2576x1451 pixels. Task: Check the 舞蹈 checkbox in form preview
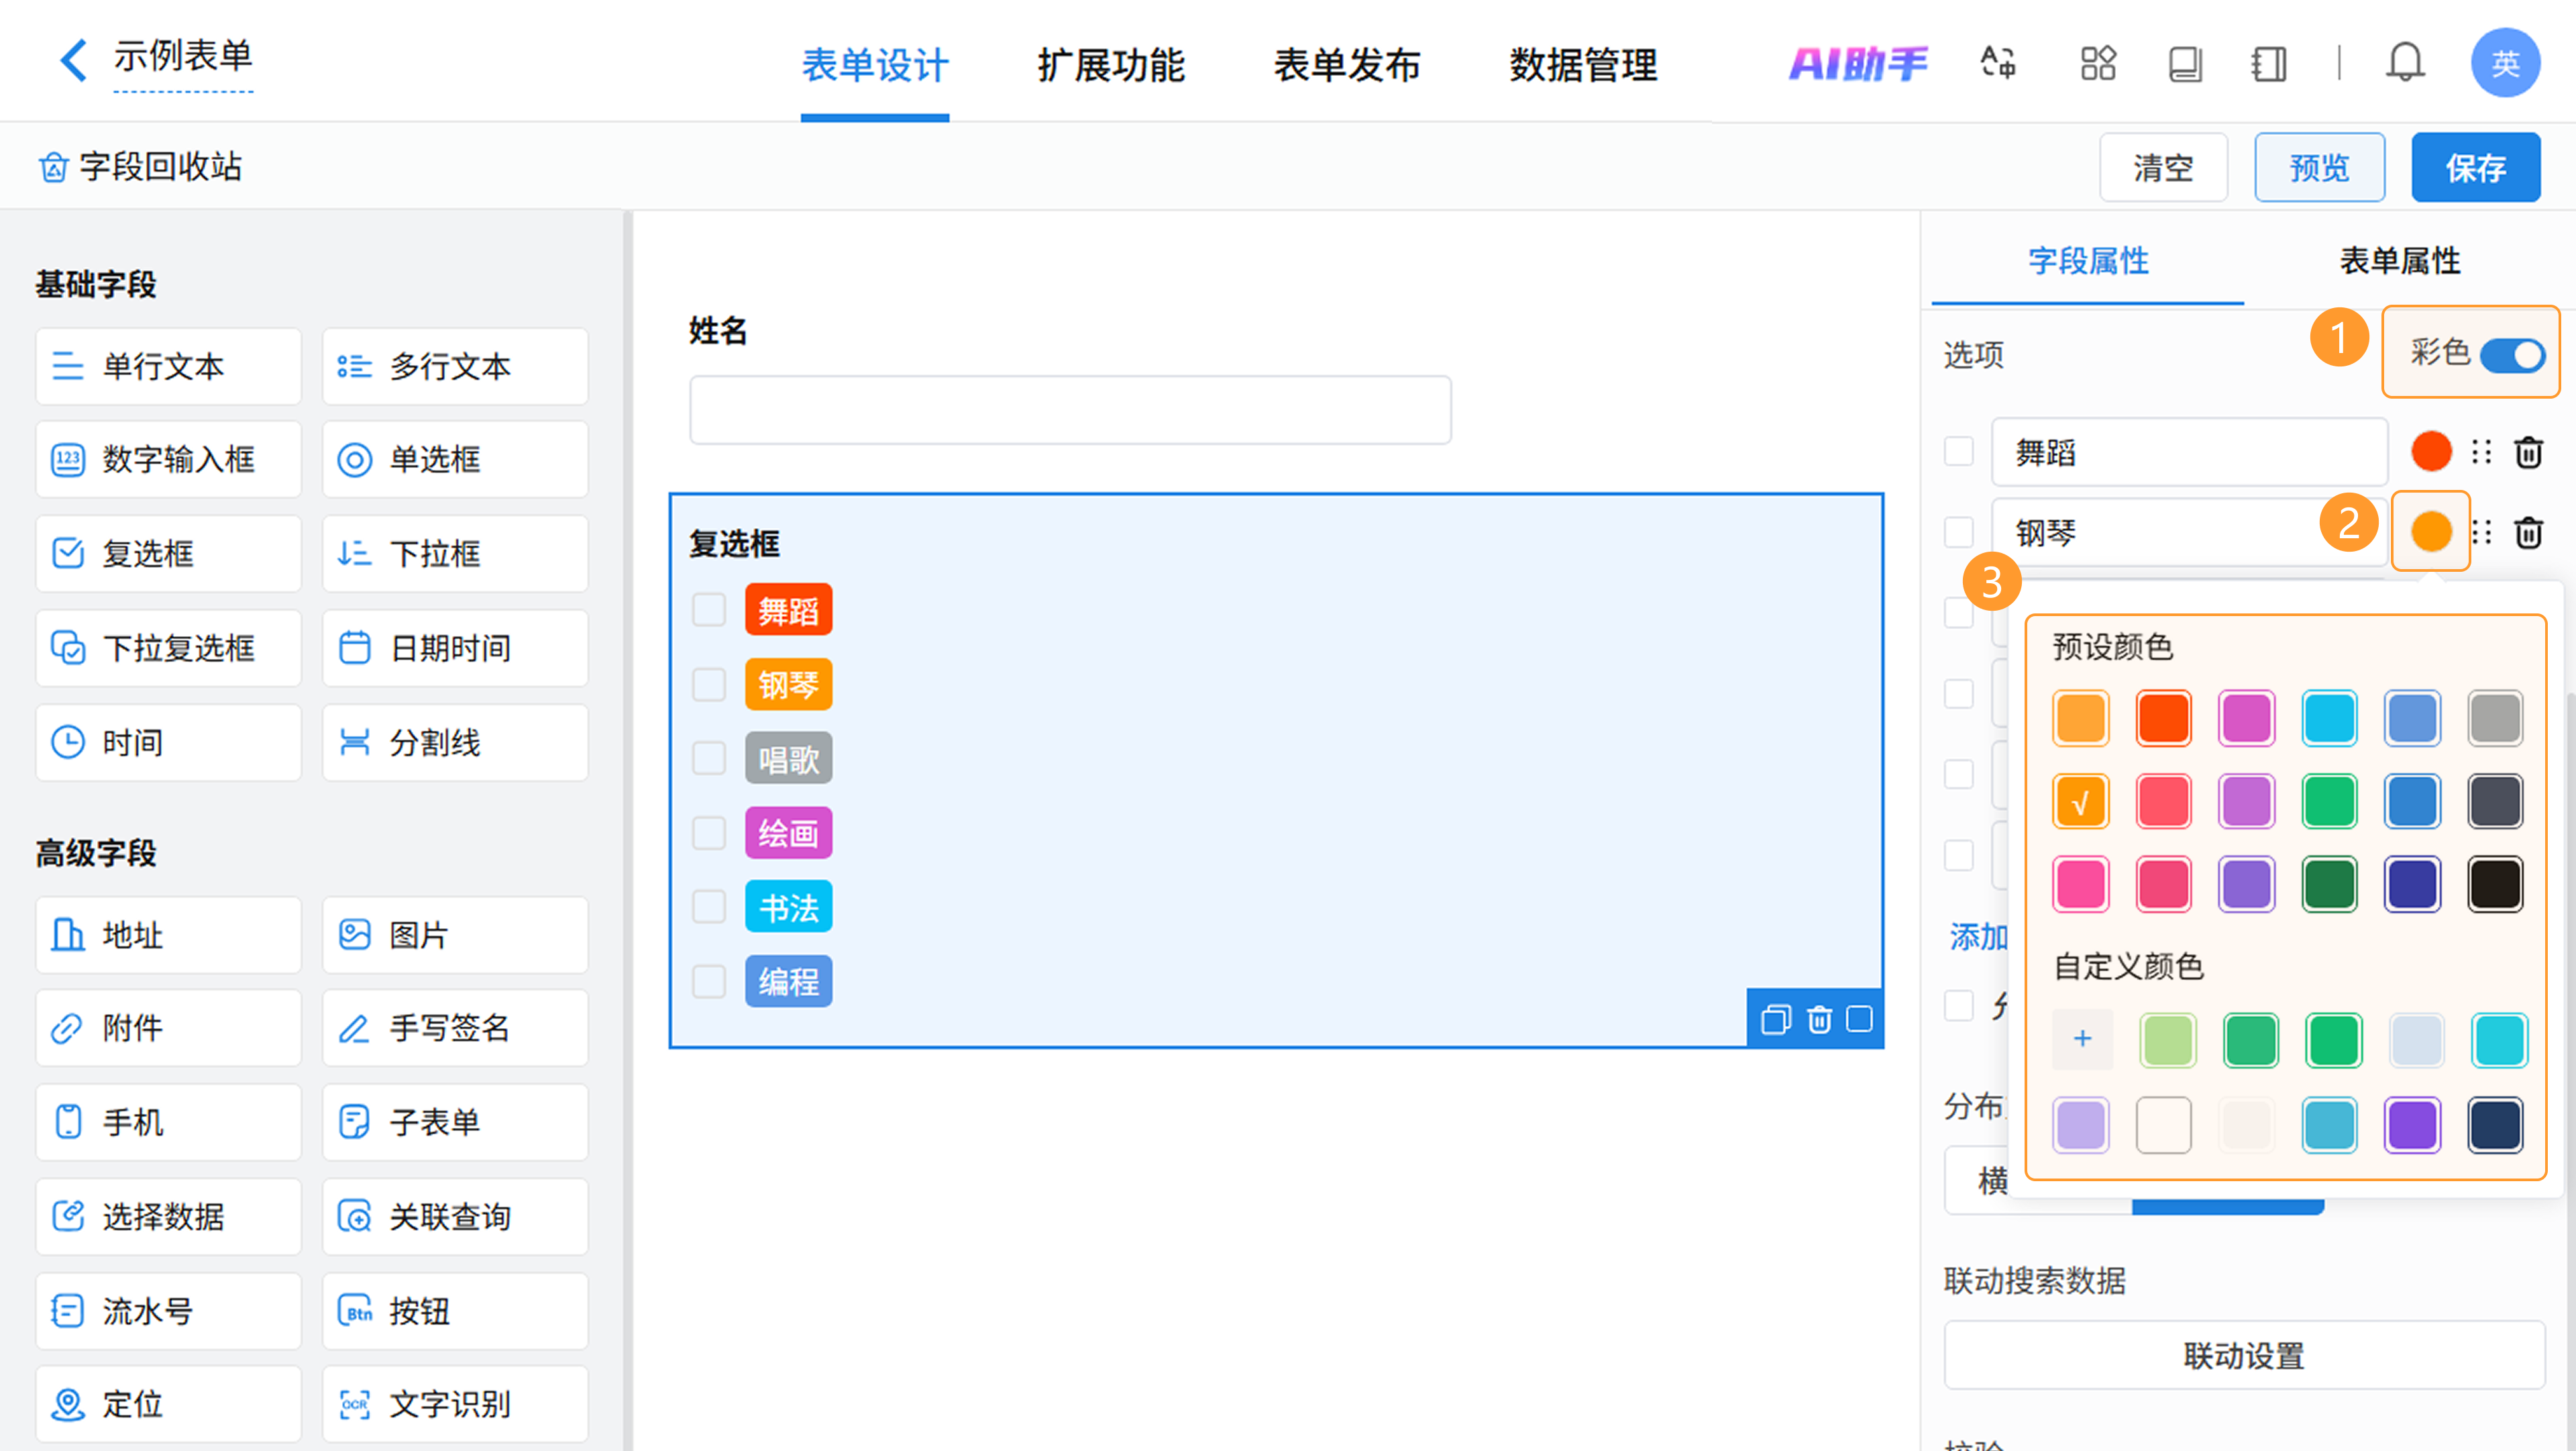point(709,609)
